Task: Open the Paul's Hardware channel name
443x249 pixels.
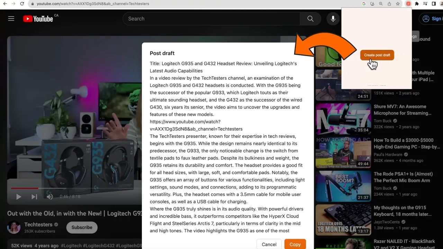Action: (x=388, y=154)
